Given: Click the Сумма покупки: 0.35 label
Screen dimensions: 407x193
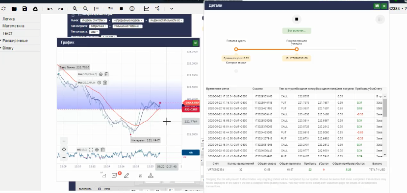Looking at the screenshot, I should [x=236, y=59].
